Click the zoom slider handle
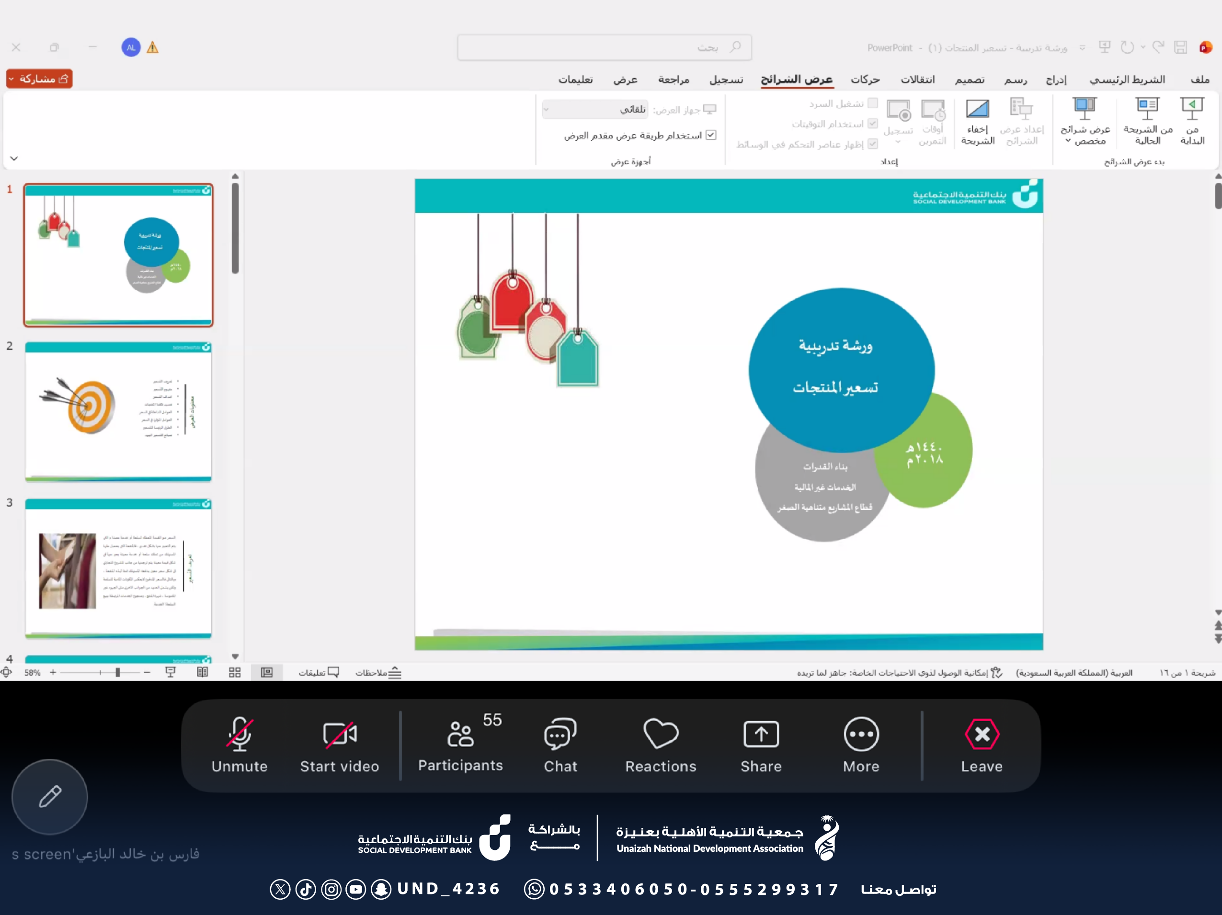The height and width of the screenshot is (915, 1222). [x=118, y=672]
